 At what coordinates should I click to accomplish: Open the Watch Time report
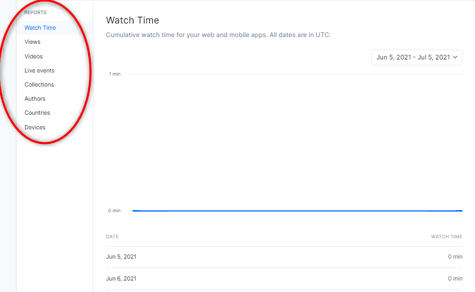(x=40, y=28)
